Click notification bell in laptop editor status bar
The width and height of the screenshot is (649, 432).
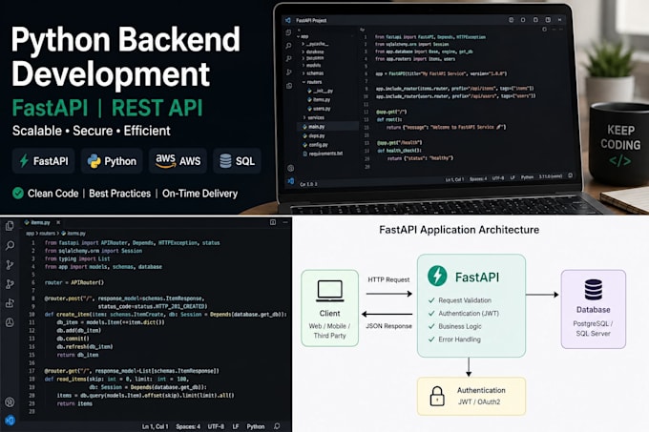tap(571, 175)
